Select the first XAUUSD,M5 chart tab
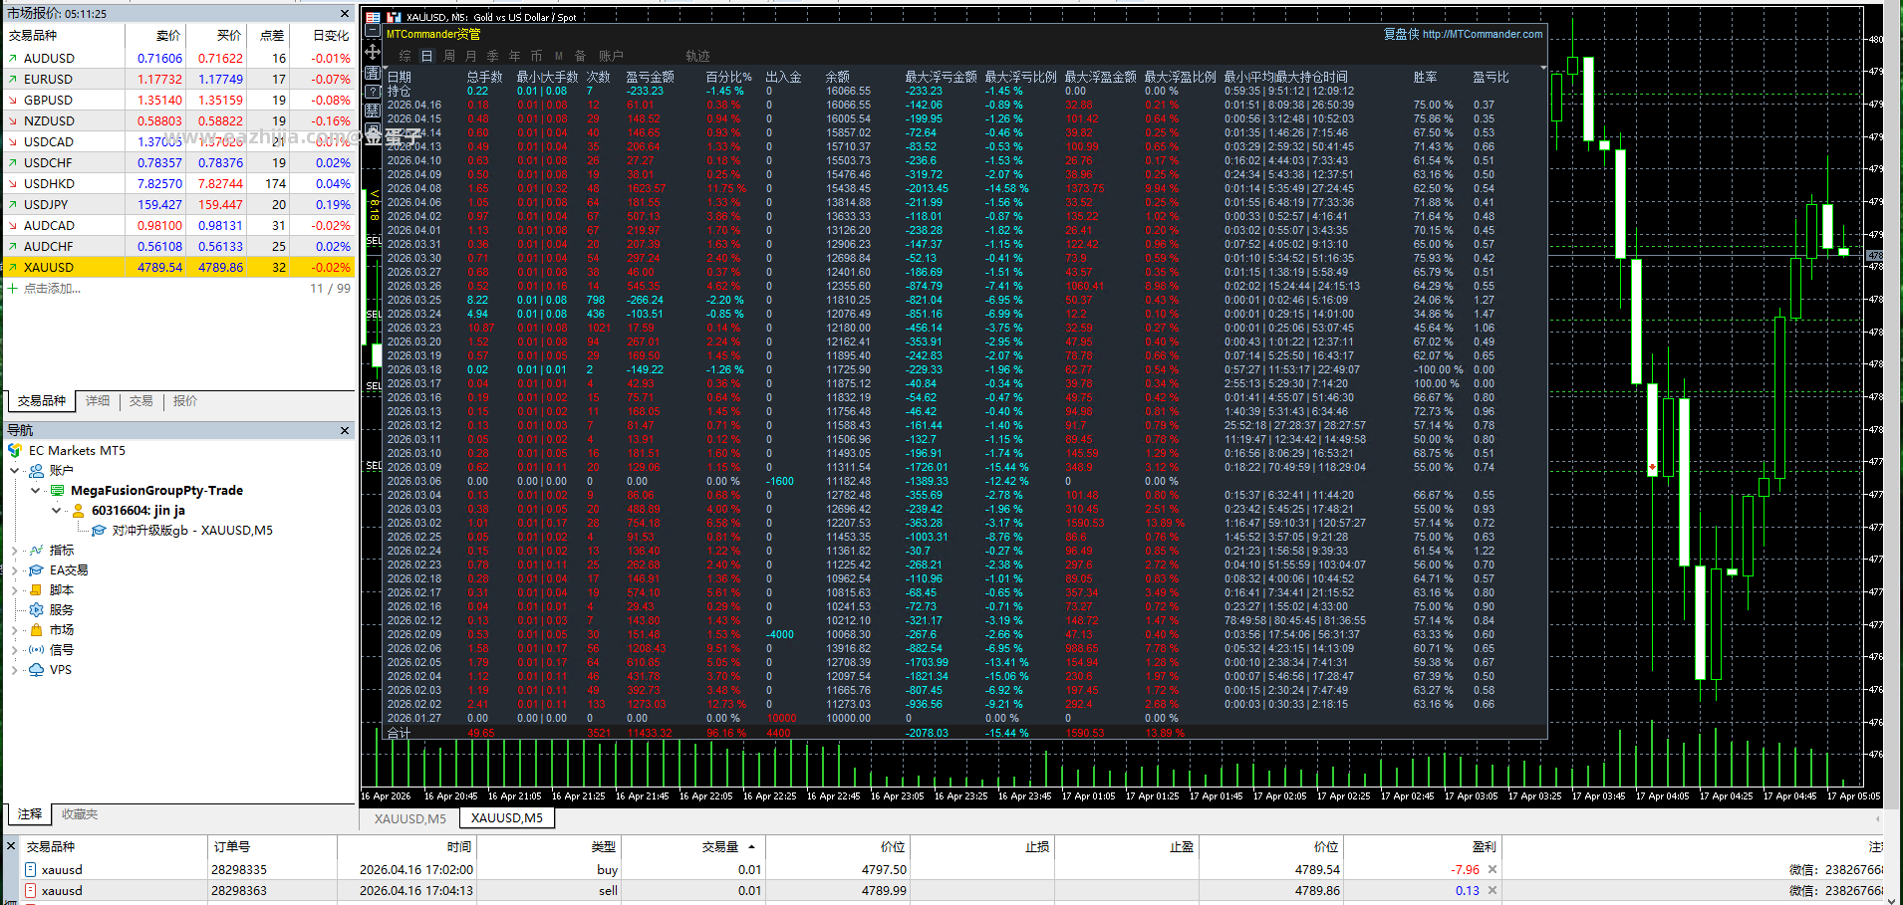 410,819
